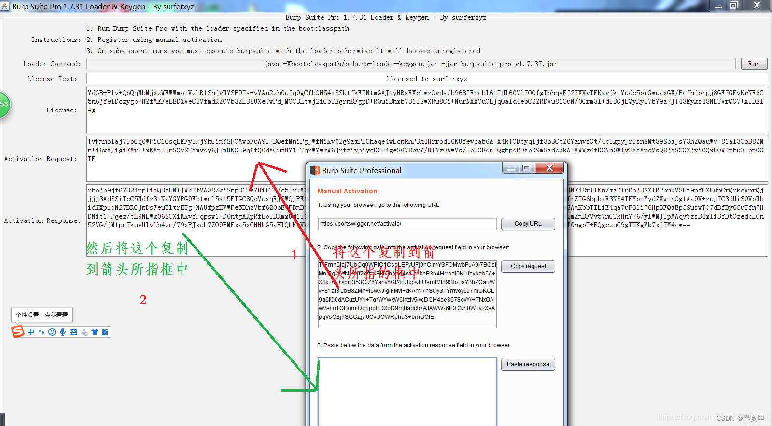Click the Run button beside the loader command
Image resolution: width=772 pixels, height=426 pixels.
pyautogui.click(x=754, y=64)
